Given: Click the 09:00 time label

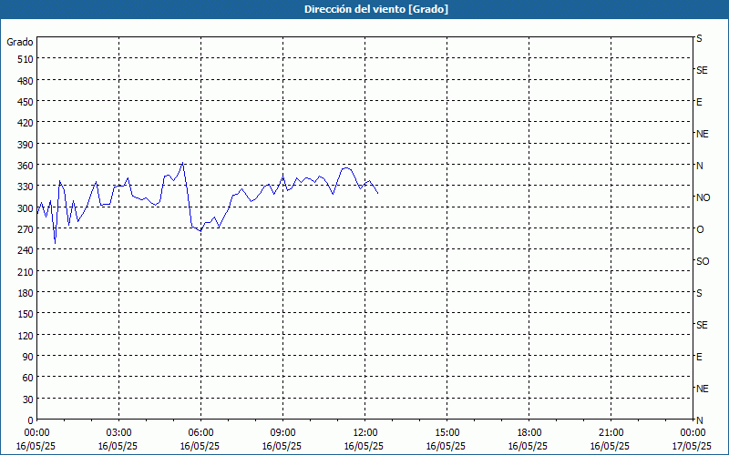Looking at the screenshot, I should (x=282, y=433).
